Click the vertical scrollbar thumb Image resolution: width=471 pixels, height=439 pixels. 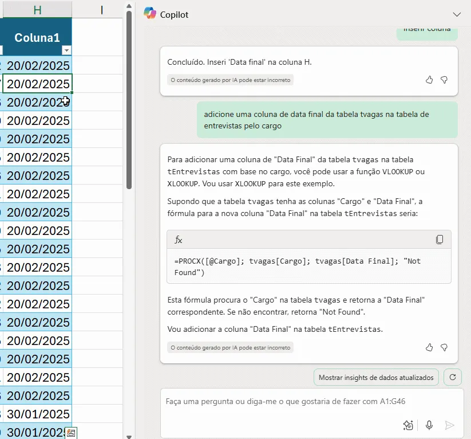[129, 100]
